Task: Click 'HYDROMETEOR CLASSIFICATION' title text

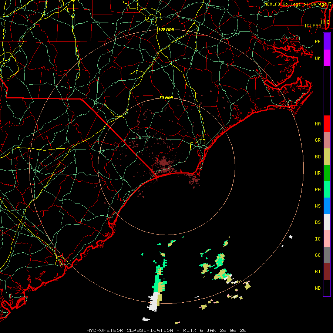Action: [130, 330]
